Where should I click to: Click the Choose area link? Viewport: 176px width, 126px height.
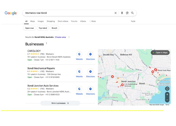coord(60,37)
